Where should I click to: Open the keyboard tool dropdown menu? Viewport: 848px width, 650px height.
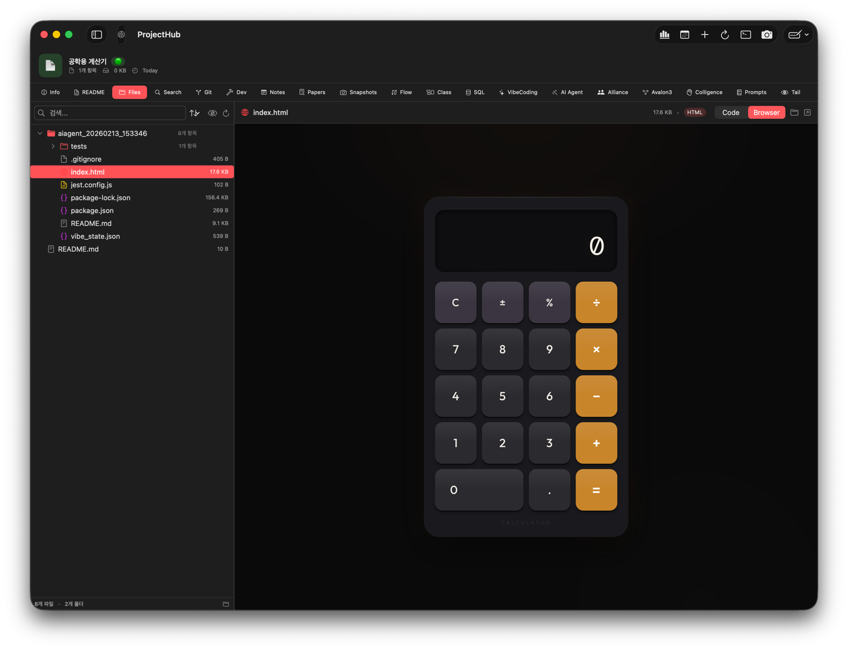pos(798,35)
